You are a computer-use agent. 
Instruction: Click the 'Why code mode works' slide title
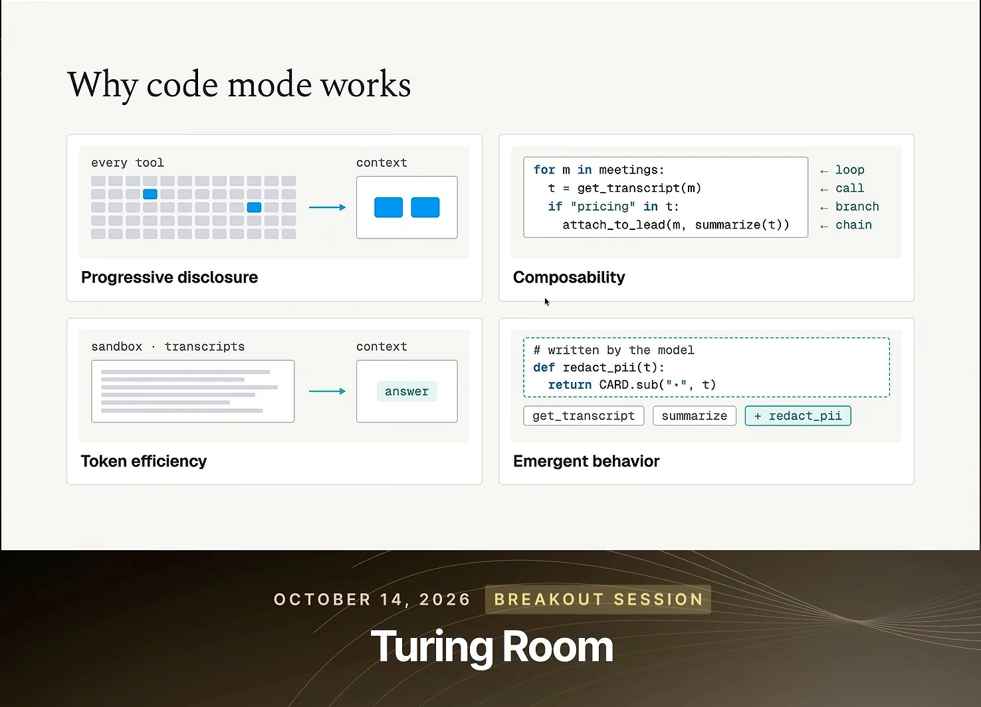(239, 86)
